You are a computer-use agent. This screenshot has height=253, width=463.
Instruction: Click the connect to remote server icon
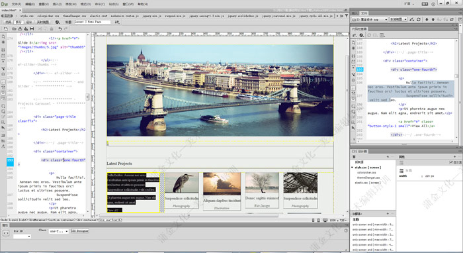tap(412, 19)
